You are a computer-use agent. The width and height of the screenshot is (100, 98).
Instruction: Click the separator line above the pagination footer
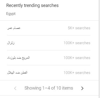click(x=49, y=80)
